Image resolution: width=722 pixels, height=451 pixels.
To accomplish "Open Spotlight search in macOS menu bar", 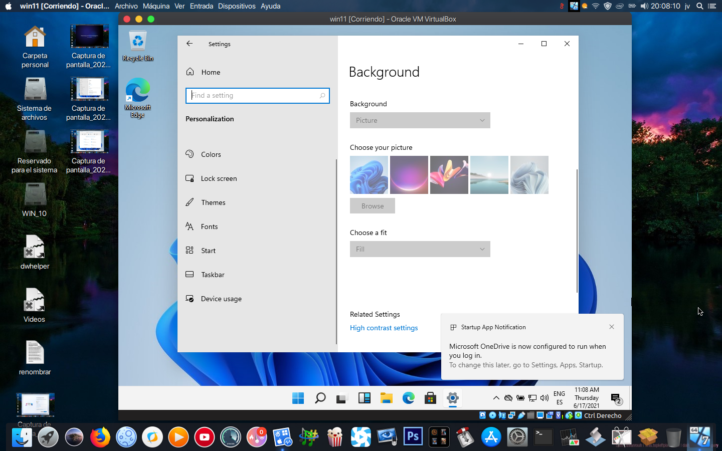I will point(699,6).
